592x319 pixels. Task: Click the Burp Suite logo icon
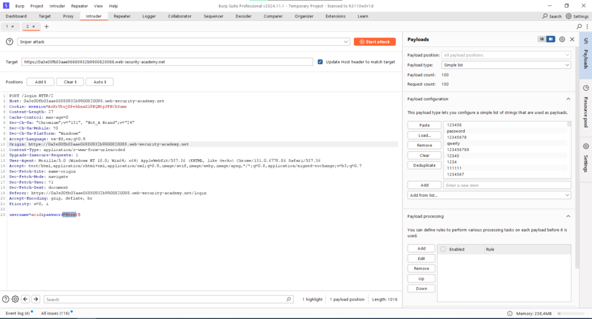pos(6,6)
